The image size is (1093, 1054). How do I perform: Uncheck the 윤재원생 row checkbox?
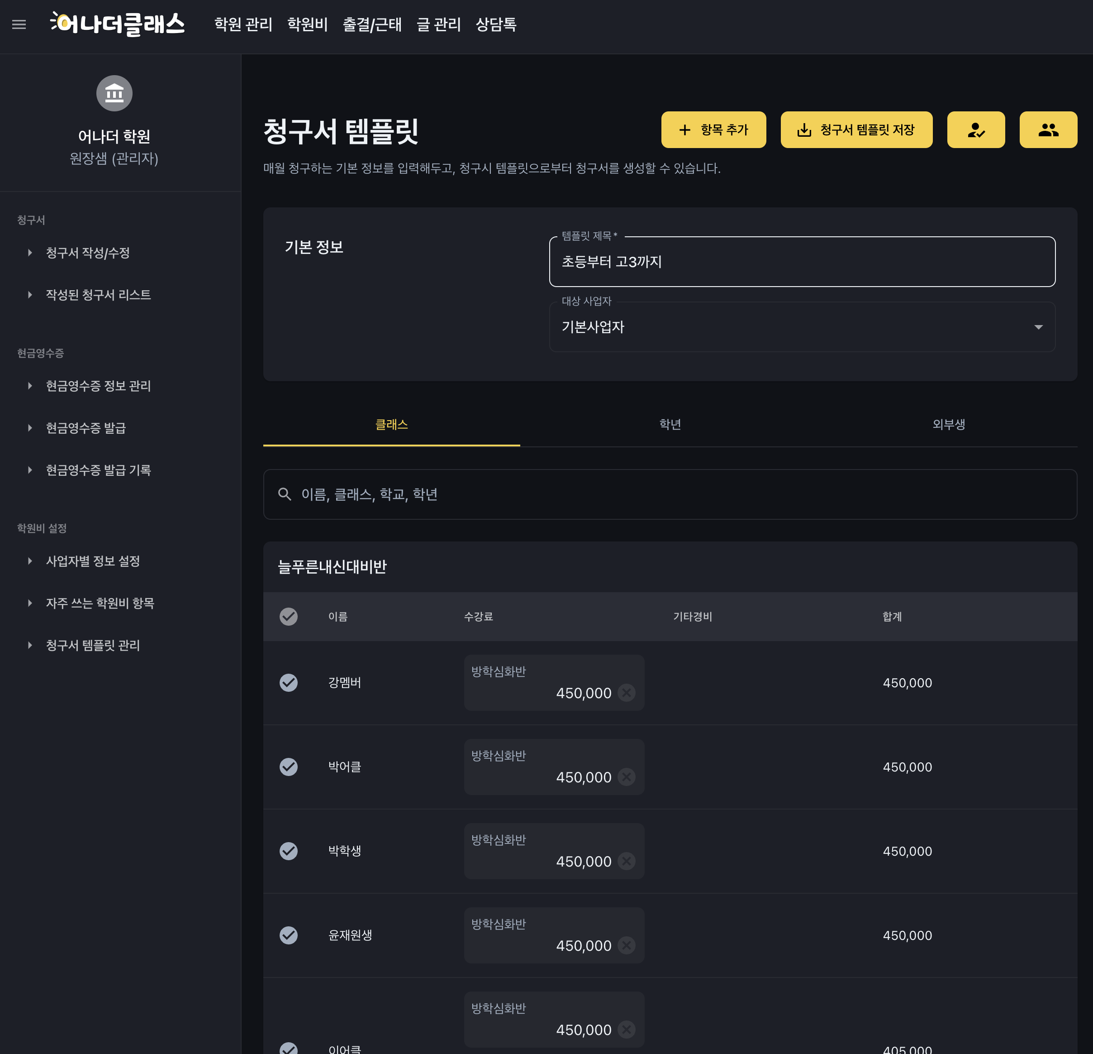tap(288, 935)
